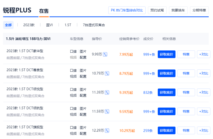Open price calculator icon beside 11.59万
The height and width of the screenshot is (139, 213).
click(x=107, y=112)
